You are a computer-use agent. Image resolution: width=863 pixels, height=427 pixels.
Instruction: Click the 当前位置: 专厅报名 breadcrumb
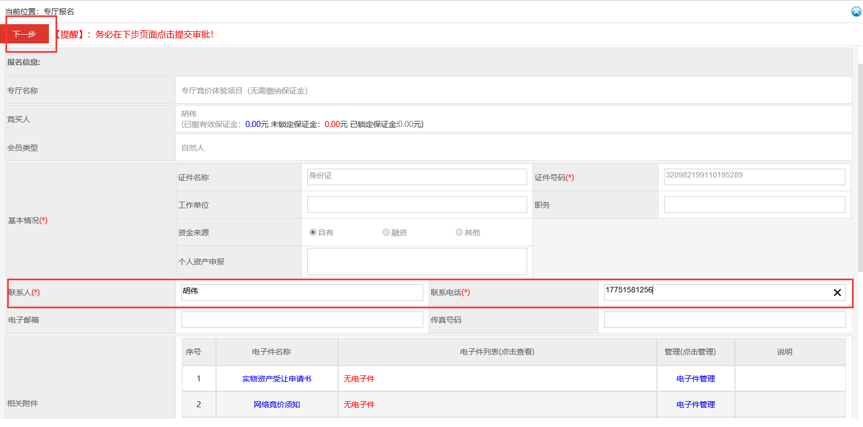(x=40, y=12)
